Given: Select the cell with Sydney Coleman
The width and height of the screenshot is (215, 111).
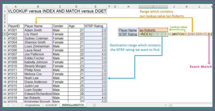Looking at the screenshot, I should tap(38, 38).
